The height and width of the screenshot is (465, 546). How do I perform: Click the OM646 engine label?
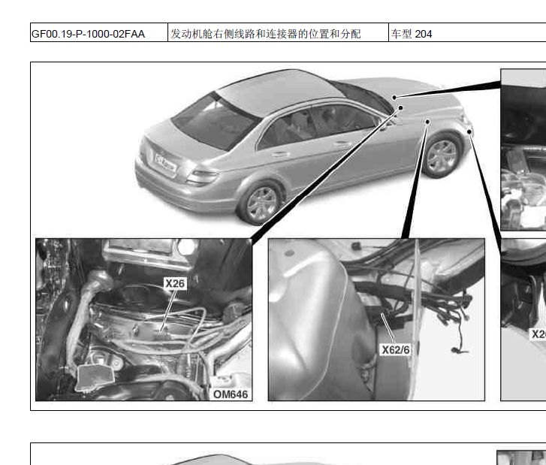[230, 394]
